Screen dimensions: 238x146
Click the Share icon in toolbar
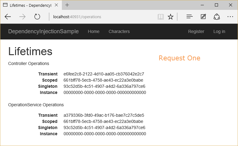pos(217,17)
